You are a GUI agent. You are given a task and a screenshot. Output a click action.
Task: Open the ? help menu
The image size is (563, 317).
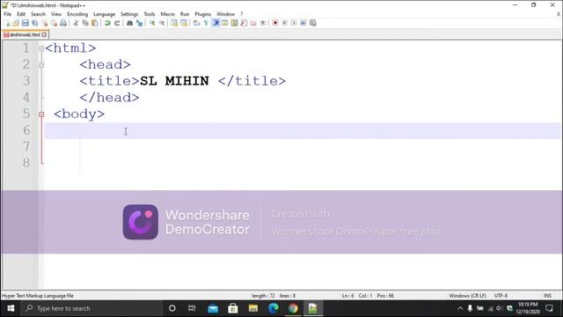(242, 14)
